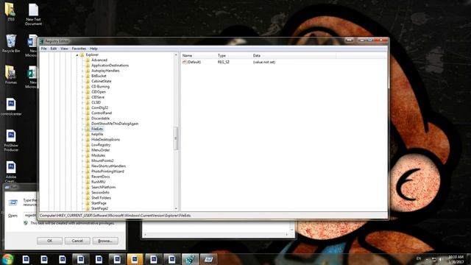Screen dimensions: 471x265
Task: Click the REG_SZ type cell
Action: click(x=224, y=62)
